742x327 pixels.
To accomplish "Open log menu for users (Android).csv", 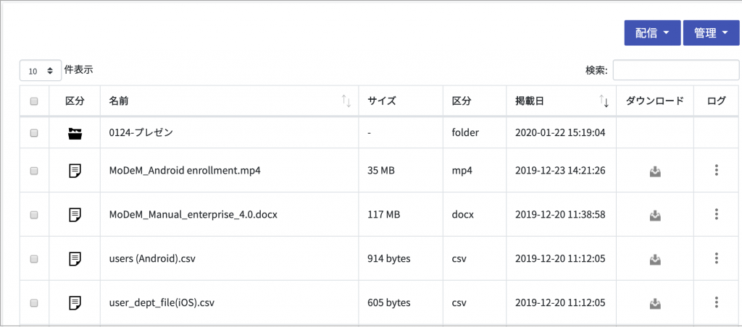I will pos(717,258).
